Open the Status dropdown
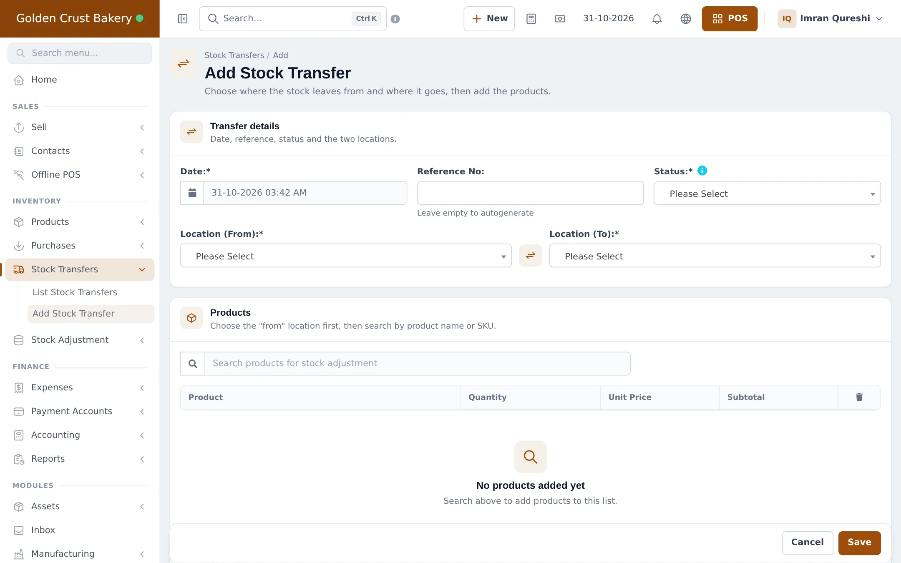 pyautogui.click(x=767, y=193)
